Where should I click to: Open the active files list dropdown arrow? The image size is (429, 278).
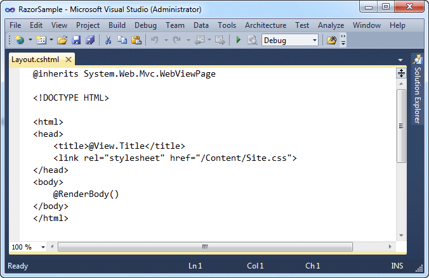(x=400, y=60)
